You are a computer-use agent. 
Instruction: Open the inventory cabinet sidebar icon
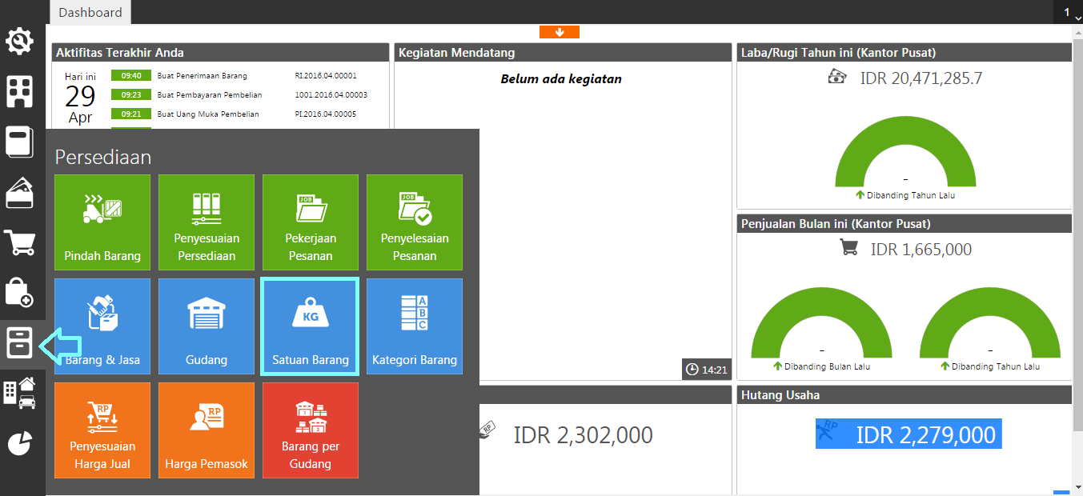[x=20, y=342]
